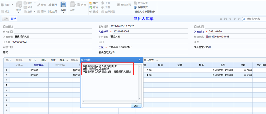Click the 入库类别 field 普通采购入库
This screenshot has width=266, height=114.
[x=53, y=37]
